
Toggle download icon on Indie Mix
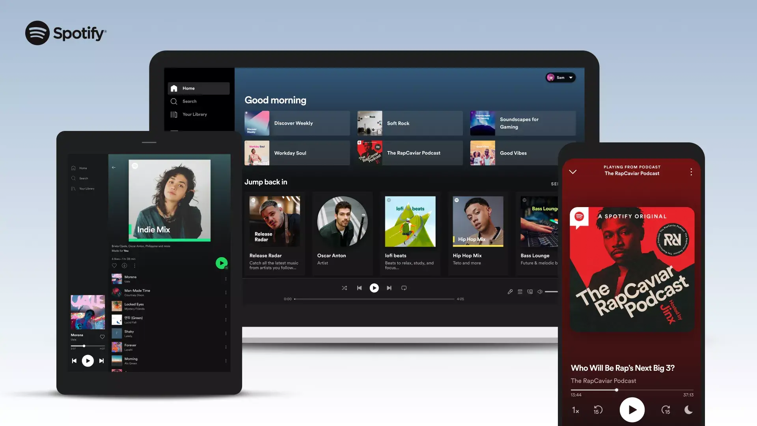pos(124,266)
